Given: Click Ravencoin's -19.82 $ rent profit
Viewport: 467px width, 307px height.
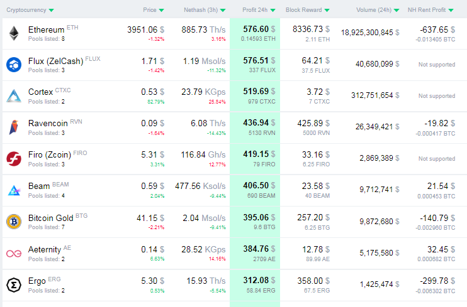Looking at the screenshot, I should 439,123.
